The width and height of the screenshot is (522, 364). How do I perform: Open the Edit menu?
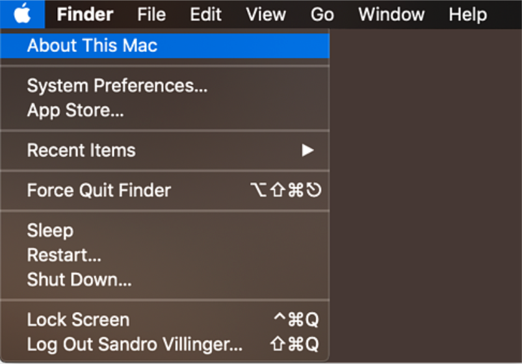pos(205,14)
